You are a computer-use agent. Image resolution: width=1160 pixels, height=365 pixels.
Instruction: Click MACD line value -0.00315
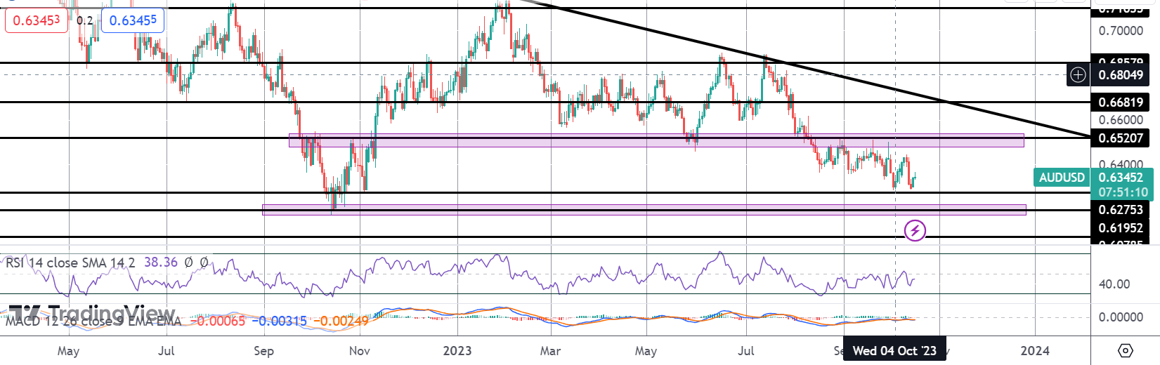click(280, 321)
